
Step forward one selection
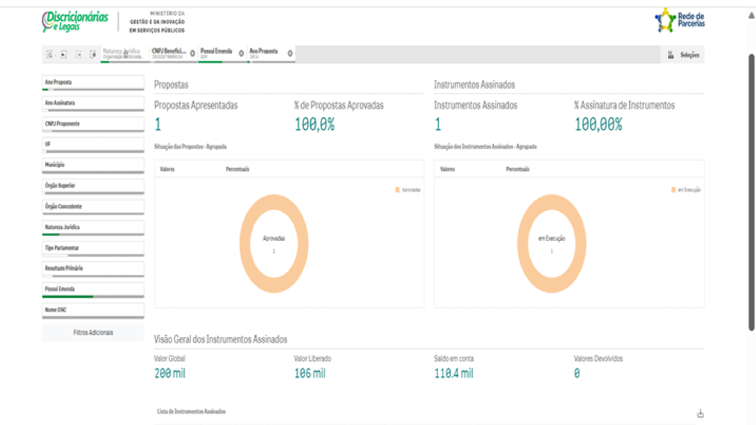click(78, 55)
